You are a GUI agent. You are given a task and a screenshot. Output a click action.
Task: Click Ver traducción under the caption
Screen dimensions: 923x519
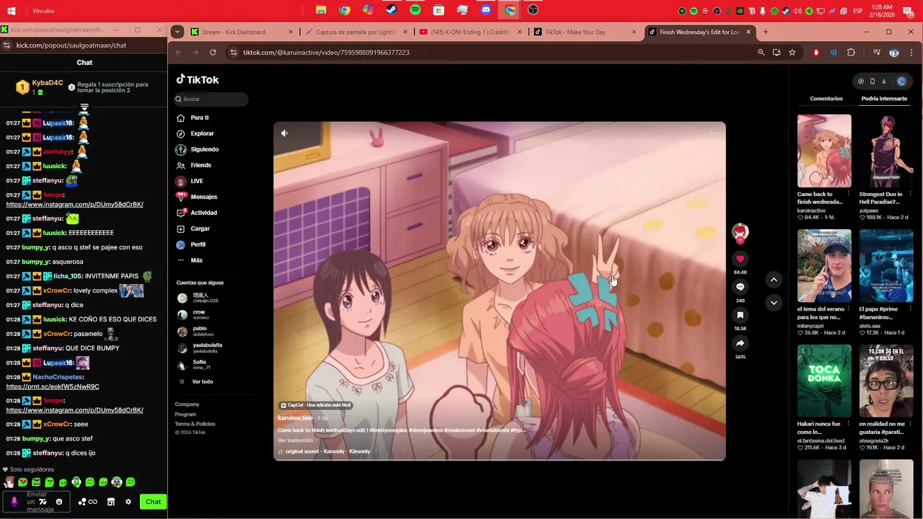tap(295, 440)
